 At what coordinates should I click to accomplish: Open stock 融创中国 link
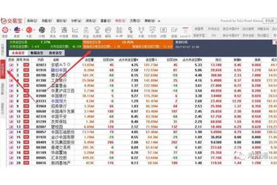(x=59, y=70)
